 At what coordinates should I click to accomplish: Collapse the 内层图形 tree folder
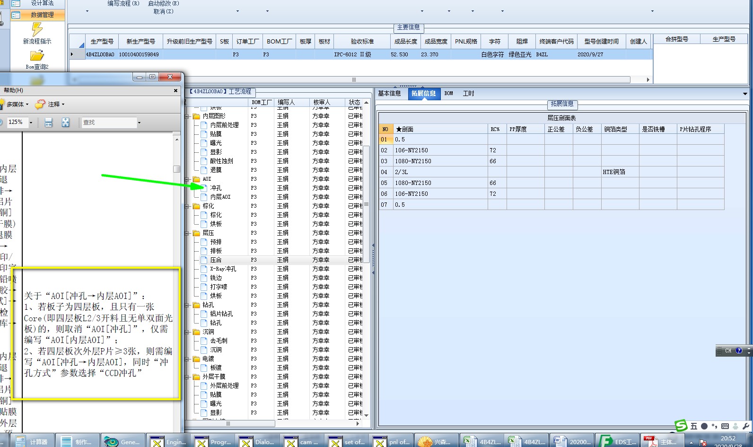[x=188, y=116]
